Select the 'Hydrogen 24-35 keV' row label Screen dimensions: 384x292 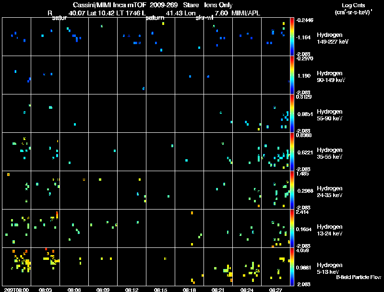click(x=329, y=192)
